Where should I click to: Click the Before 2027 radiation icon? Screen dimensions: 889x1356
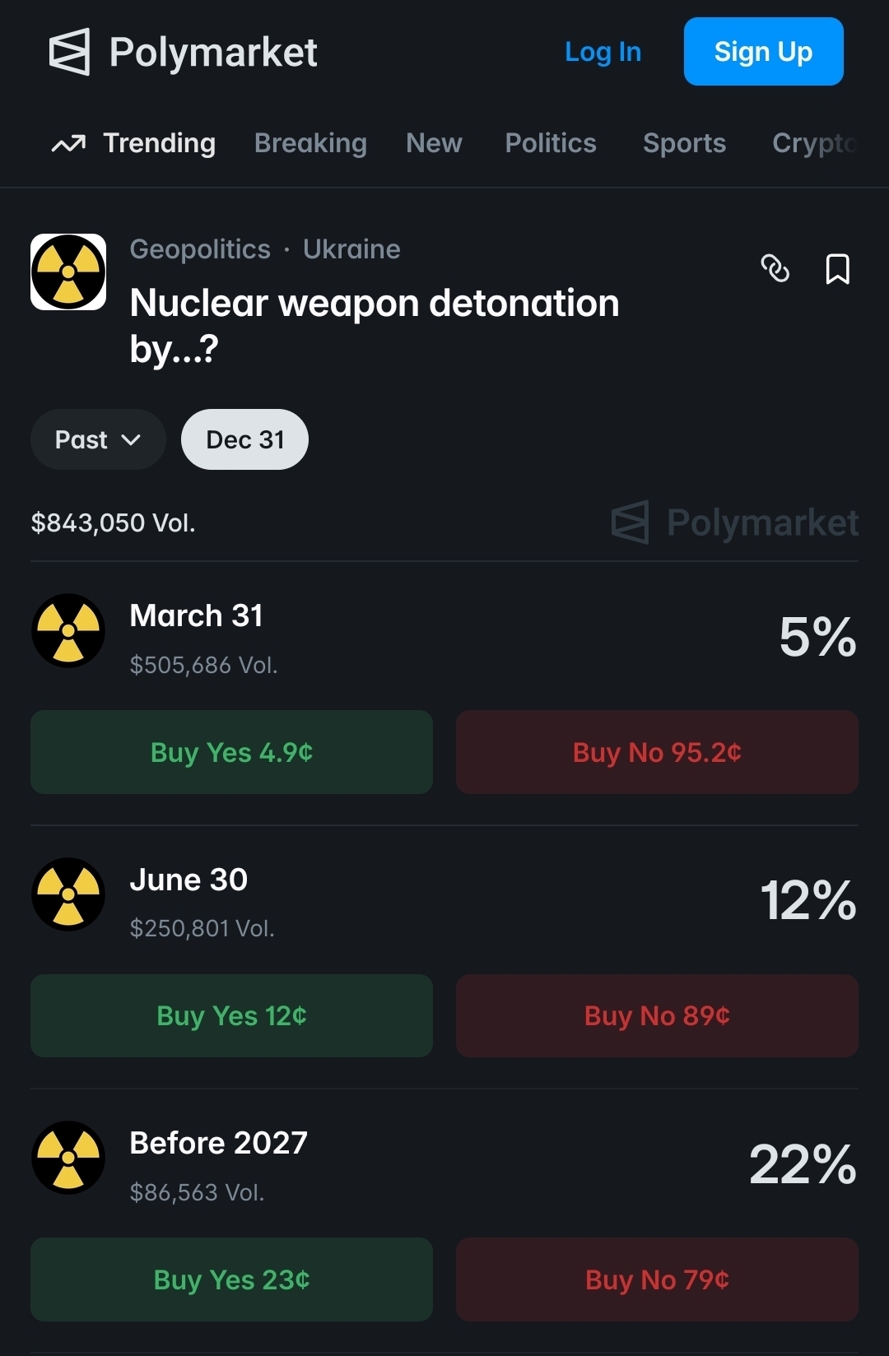point(68,1158)
